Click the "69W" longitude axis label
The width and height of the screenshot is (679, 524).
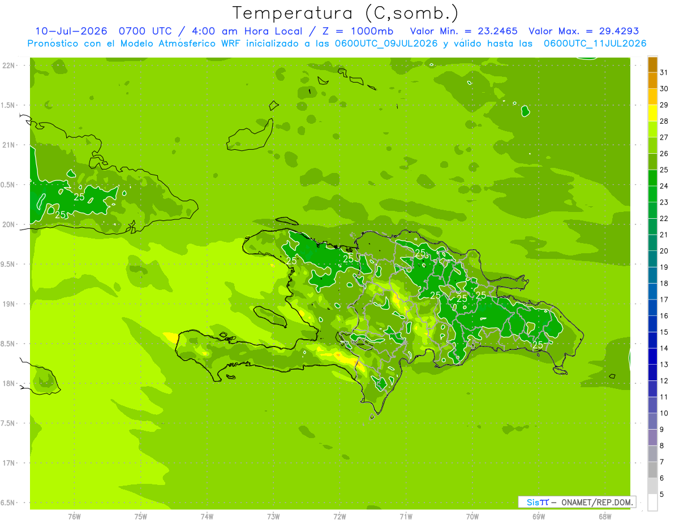click(x=539, y=517)
